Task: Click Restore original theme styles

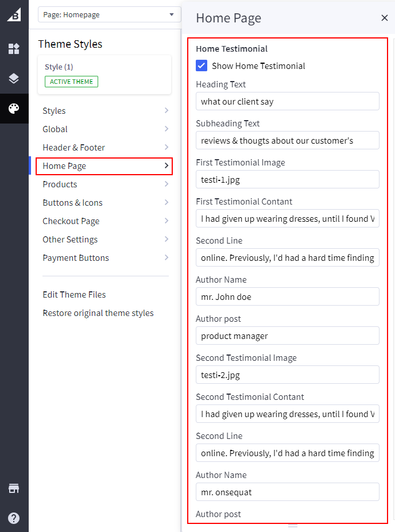Action: click(98, 313)
